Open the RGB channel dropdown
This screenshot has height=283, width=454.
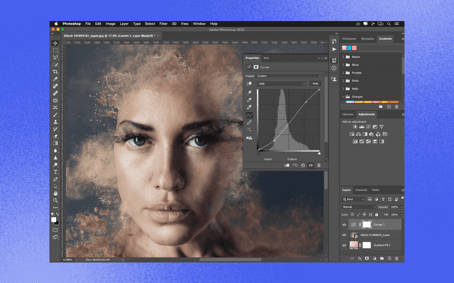[281, 84]
